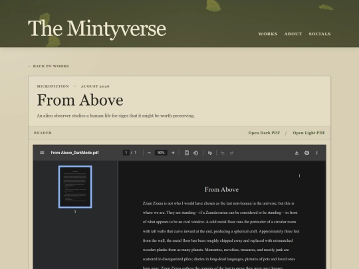The height and width of the screenshot is (269, 359).
Task: Open the Socials navigation item
Action: (320, 34)
